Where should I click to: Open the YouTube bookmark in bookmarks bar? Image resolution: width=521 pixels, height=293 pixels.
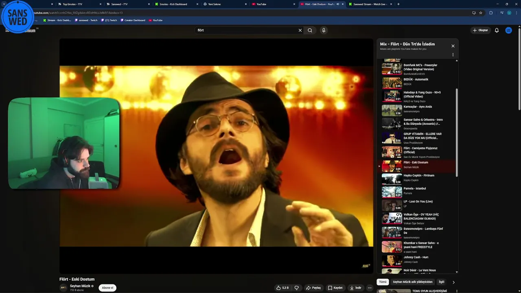pyautogui.click(x=155, y=20)
